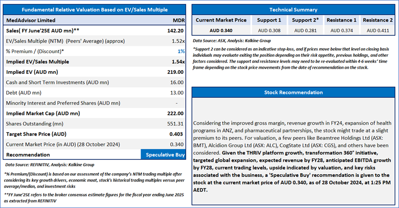Select the '**FY June'25E refers to' footnote
The image size is (399, 208).
pyautogui.click(x=94, y=198)
